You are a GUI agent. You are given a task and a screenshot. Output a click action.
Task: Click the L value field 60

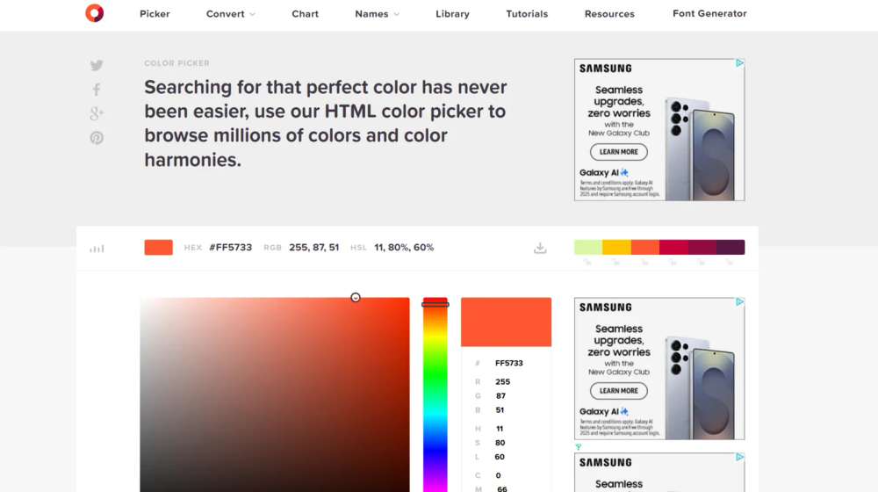pos(500,457)
